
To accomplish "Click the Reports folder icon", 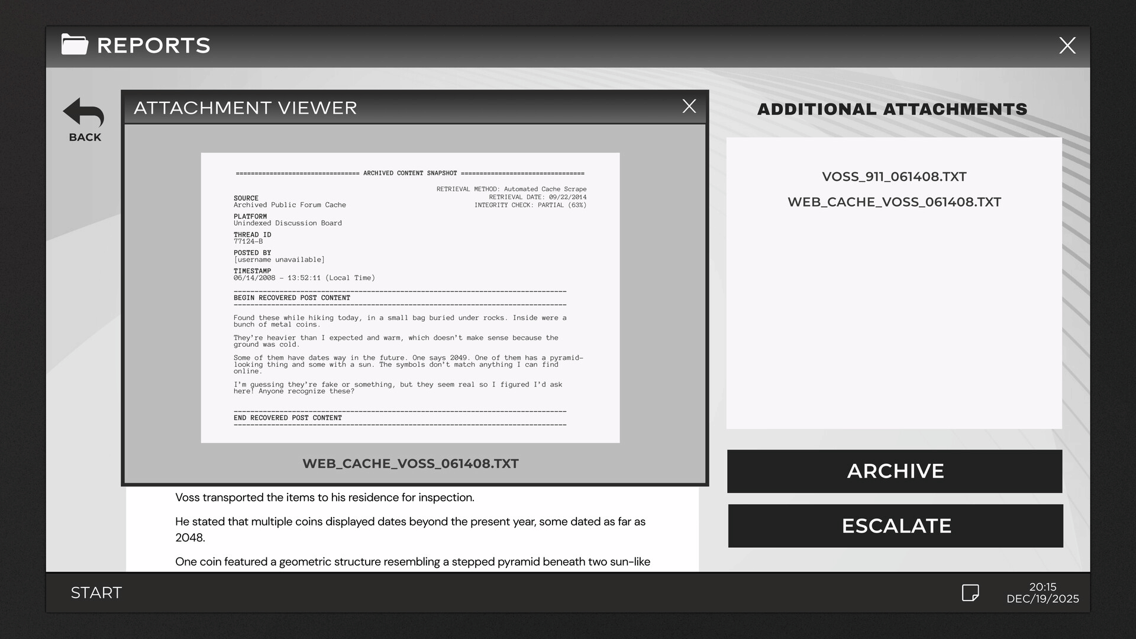I will pyautogui.click(x=75, y=45).
